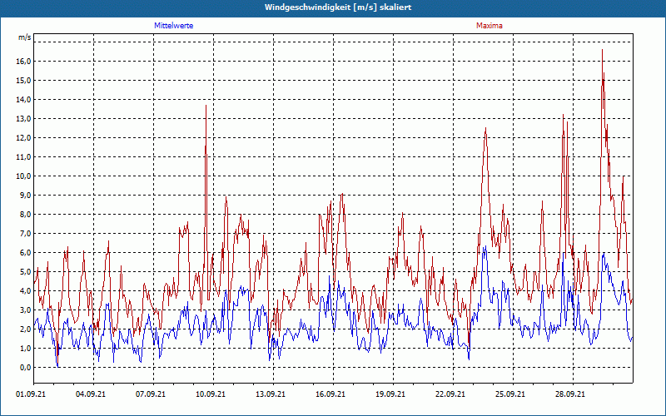Select the 2,0 y-axis value
The height and width of the screenshot is (416, 666).
point(25,329)
